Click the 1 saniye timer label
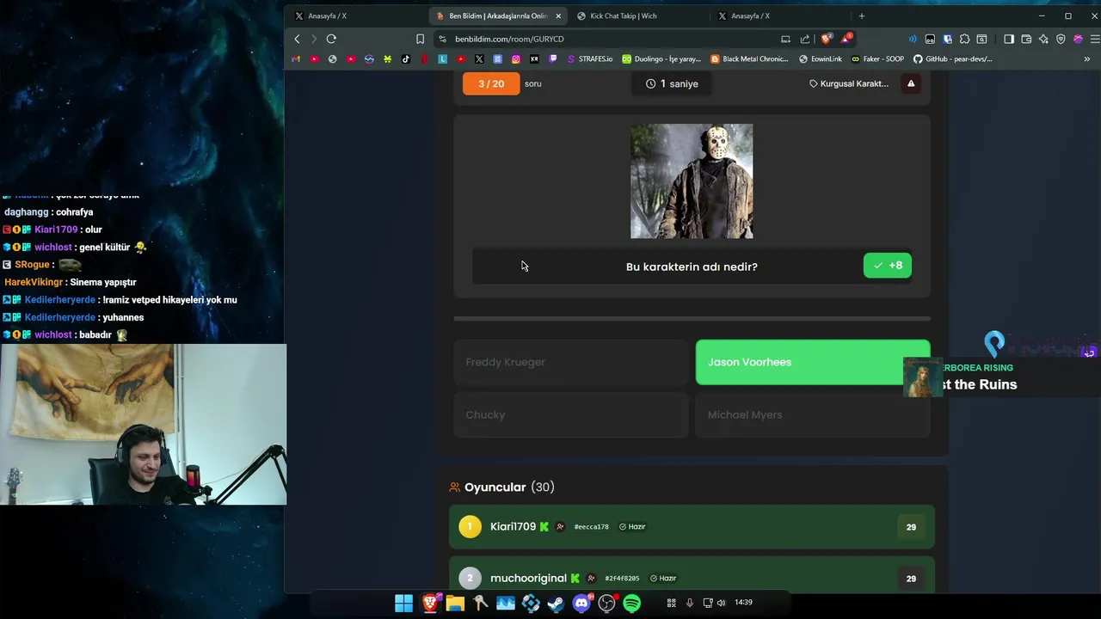Viewport: 1101px width, 619px height. 672,83
